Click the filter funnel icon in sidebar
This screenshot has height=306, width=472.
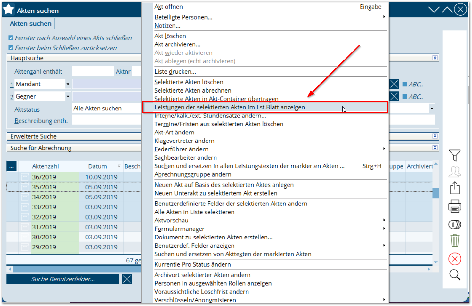tap(455, 156)
